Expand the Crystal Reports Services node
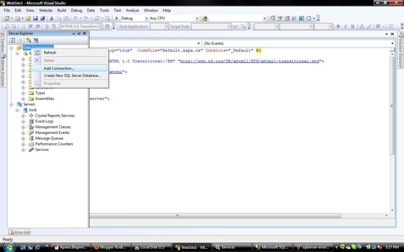 (23, 116)
